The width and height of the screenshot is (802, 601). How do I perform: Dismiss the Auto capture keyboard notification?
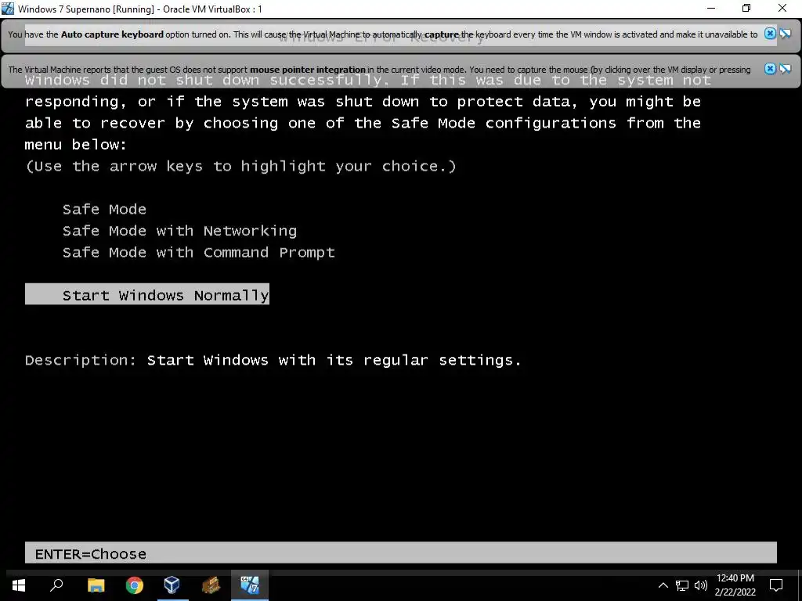point(770,34)
